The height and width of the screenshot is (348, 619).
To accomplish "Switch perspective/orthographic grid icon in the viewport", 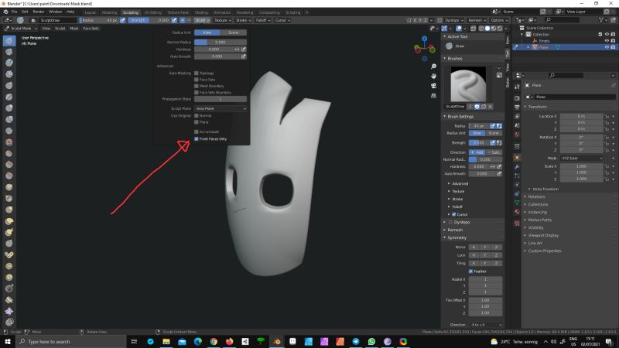I will tap(433, 95).
